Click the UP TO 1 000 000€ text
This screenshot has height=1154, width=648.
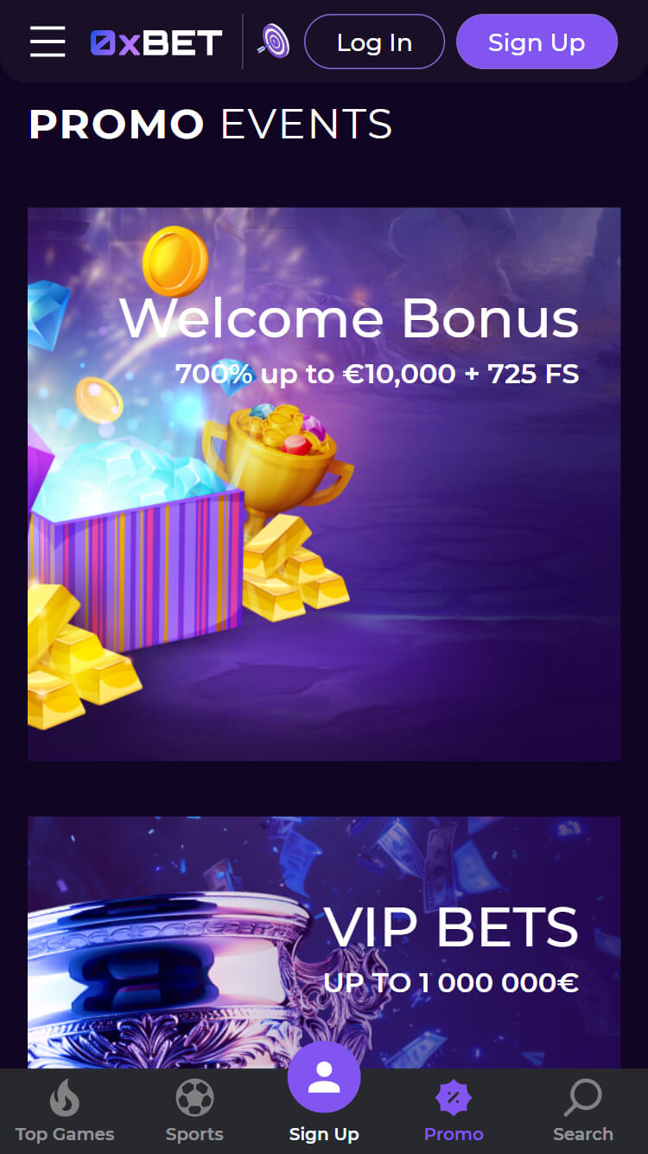(451, 983)
